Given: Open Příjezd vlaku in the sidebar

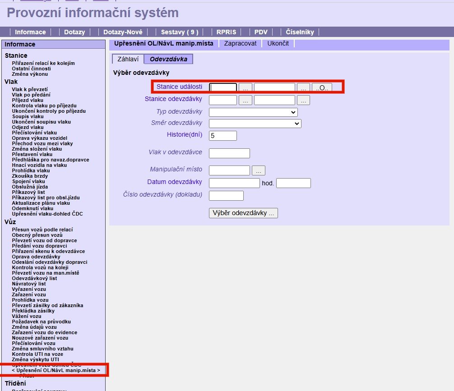Looking at the screenshot, I should coord(28,100).
